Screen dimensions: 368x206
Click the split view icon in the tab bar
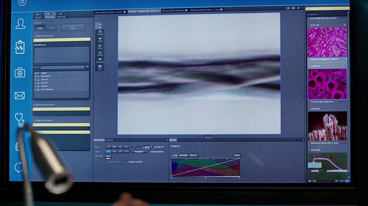tap(294, 8)
